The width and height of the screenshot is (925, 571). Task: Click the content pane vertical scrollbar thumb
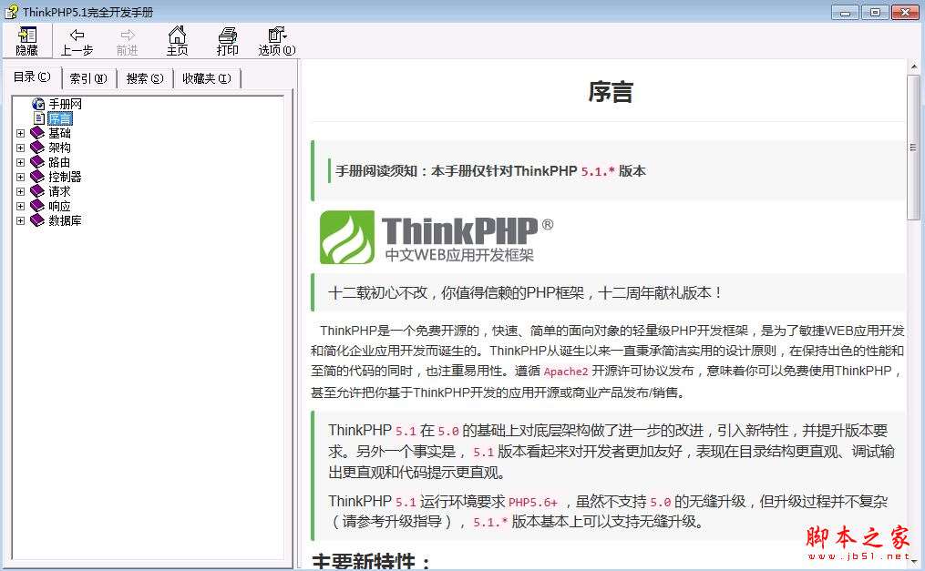(914, 148)
